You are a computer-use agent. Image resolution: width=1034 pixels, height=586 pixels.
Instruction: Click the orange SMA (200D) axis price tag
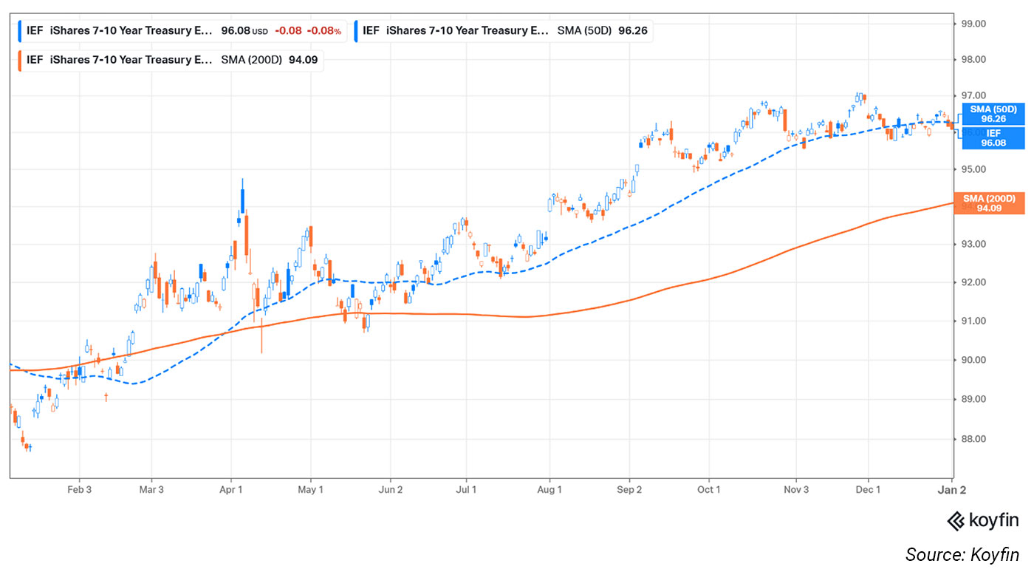click(x=993, y=204)
